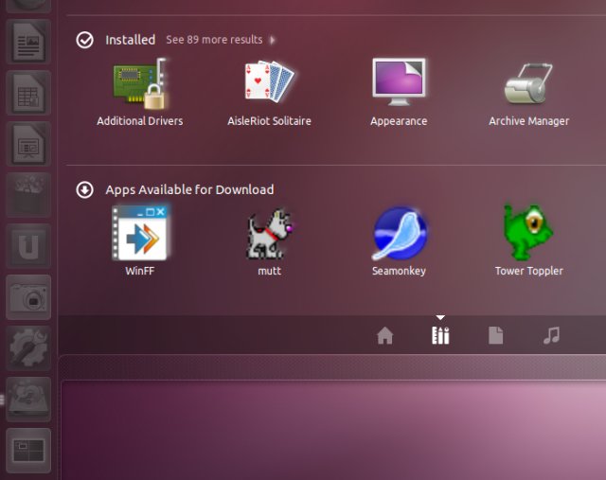Open System Settings gear launcher icon
The height and width of the screenshot is (480, 606).
tap(28, 348)
